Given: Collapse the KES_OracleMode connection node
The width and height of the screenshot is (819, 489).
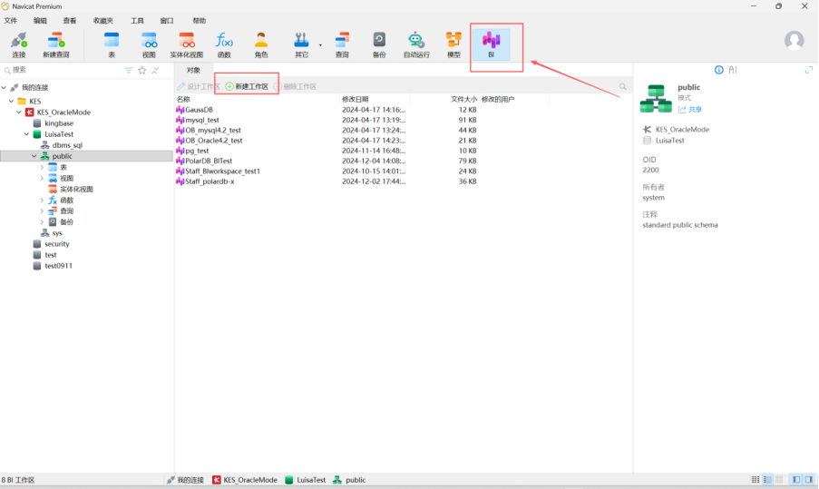Looking at the screenshot, I should tap(18, 112).
